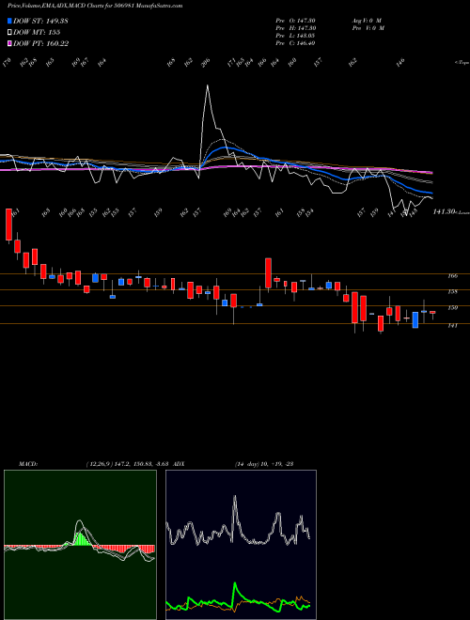Click the large red candle at the far left
The width and height of the screenshot is (470, 620).
point(8,225)
